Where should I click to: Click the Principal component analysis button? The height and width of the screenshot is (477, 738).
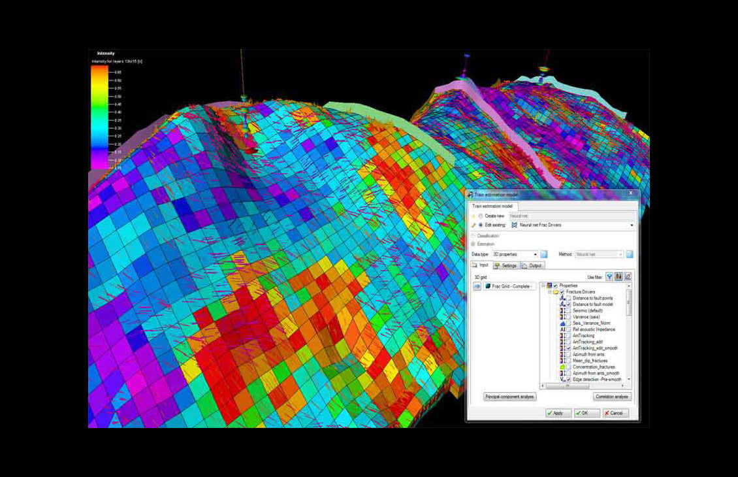(509, 397)
